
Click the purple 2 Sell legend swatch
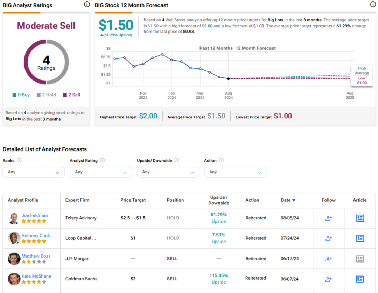[x=65, y=95]
